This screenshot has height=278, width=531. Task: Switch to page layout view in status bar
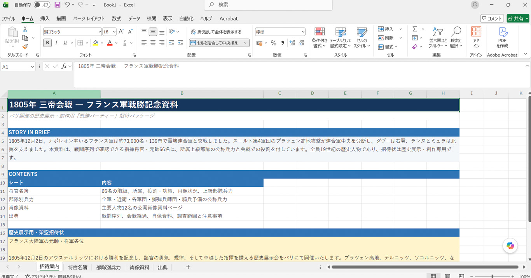[x=447, y=276]
